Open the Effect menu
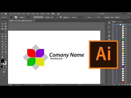131x98 pixels. tap(33, 14)
